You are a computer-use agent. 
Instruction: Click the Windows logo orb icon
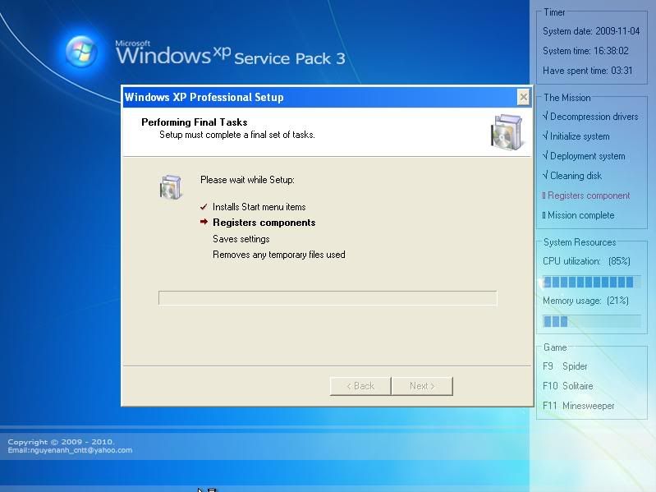[81, 52]
